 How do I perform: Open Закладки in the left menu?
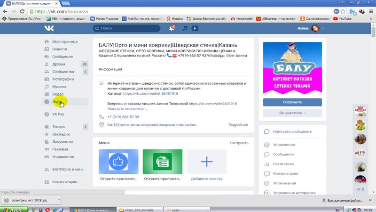(61, 134)
